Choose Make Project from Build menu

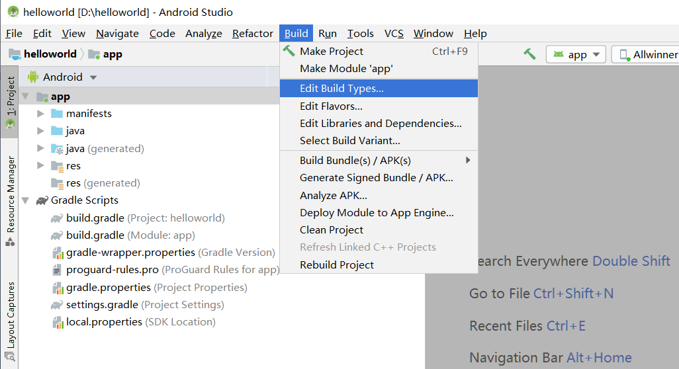tap(379, 52)
